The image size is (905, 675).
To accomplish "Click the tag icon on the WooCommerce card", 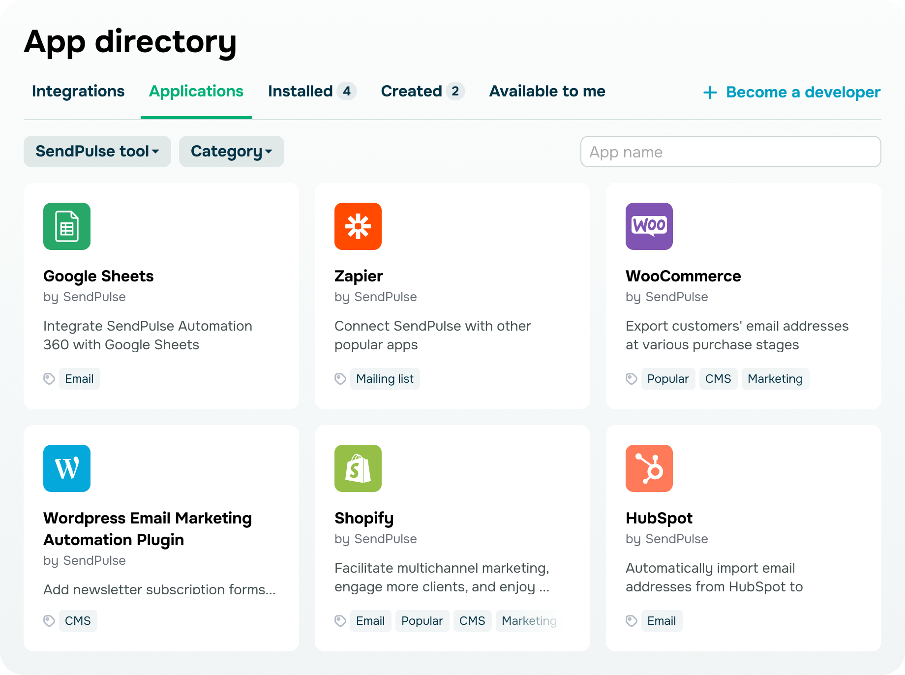I will (632, 379).
